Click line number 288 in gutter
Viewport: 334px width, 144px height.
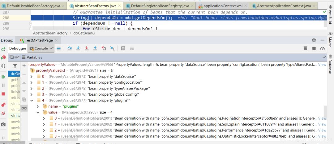tap(6, 18)
